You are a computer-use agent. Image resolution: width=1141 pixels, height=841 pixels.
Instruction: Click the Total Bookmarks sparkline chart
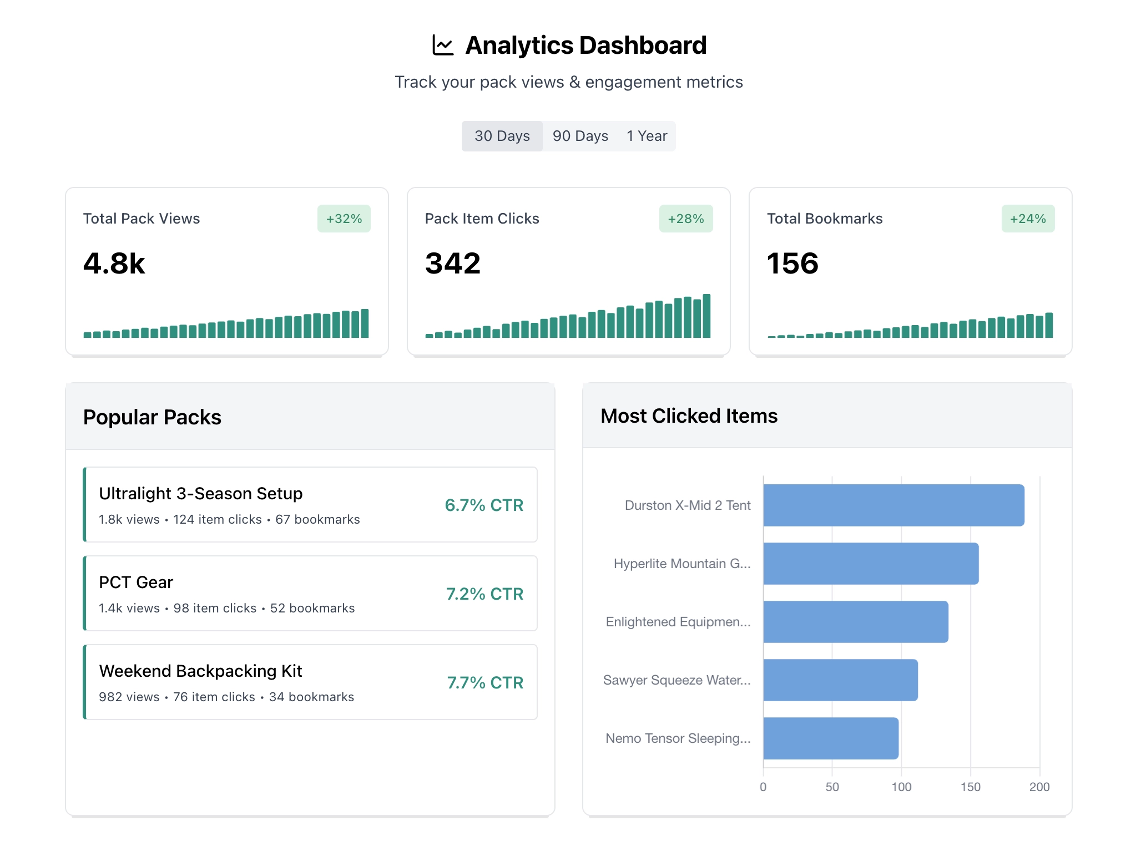(x=910, y=326)
